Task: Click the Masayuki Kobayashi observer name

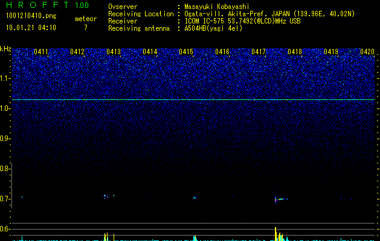Action: pos(217,7)
